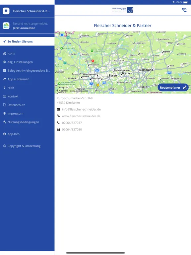Click the envelope icon next to email address
The image size is (191, 255).
pyautogui.click(x=58, y=110)
